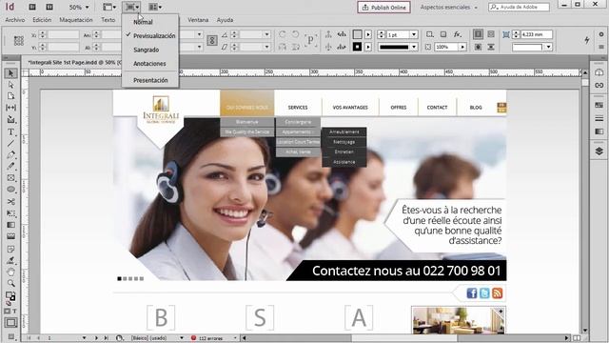This screenshot has height=343, width=609.
Task: Choose Normal view mode
Action: pos(143,22)
